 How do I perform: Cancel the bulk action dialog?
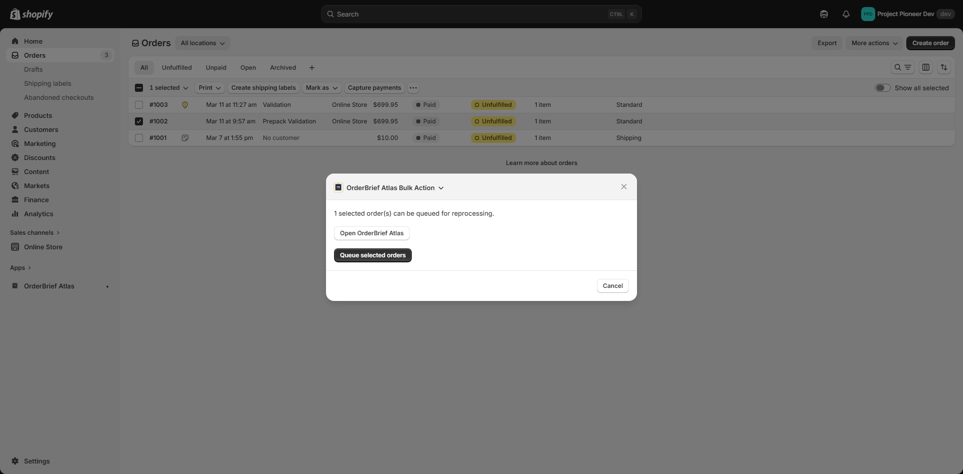point(613,286)
